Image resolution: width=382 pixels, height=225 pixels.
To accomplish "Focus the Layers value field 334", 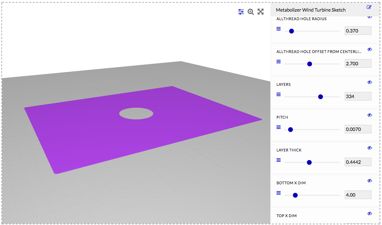I will pos(358,96).
